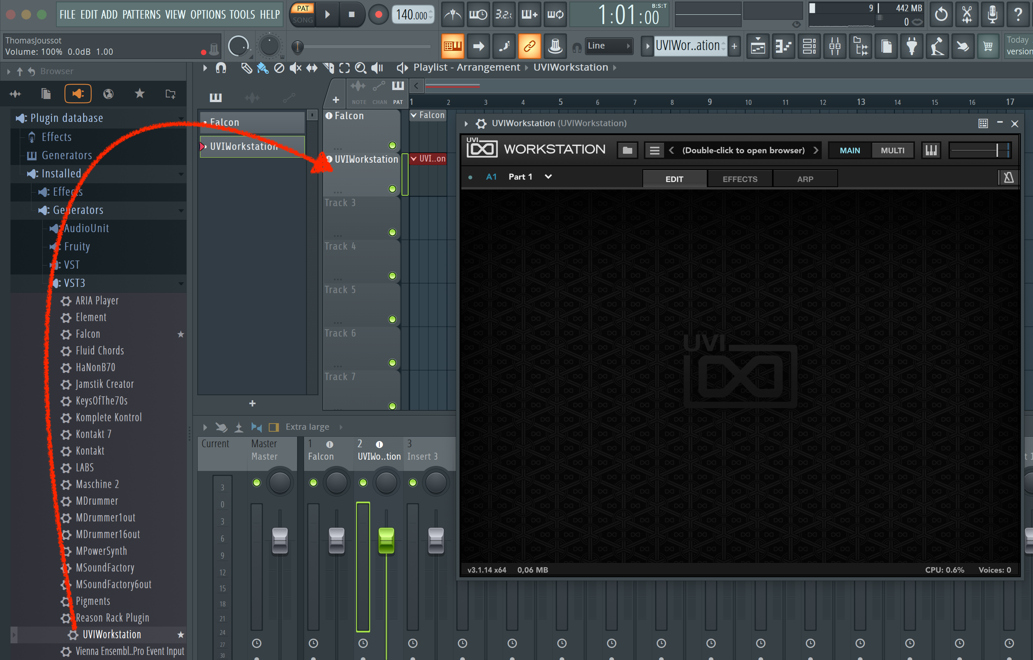
Task: Click the record button in transport
Action: [378, 15]
